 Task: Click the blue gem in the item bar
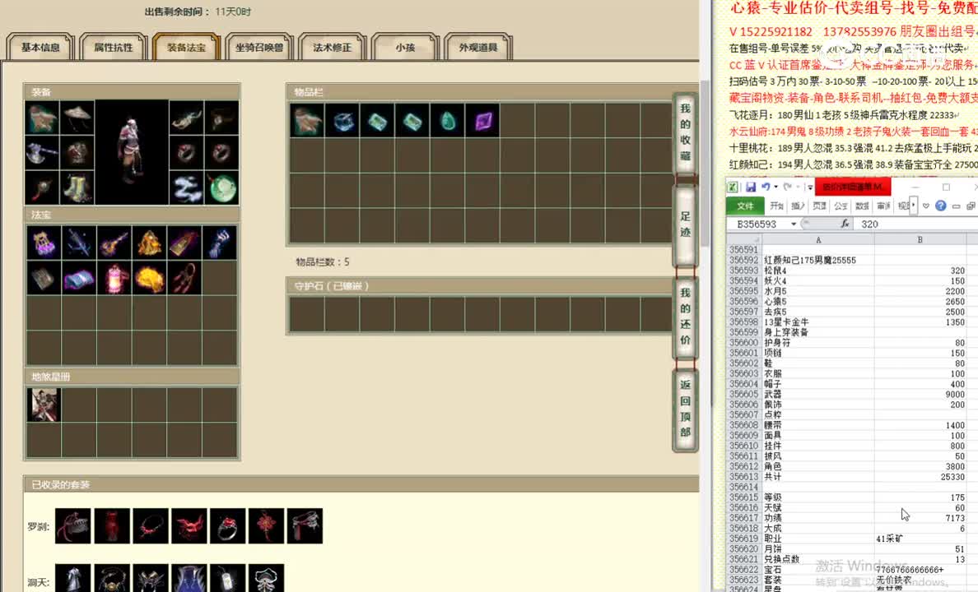pos(343,120)
